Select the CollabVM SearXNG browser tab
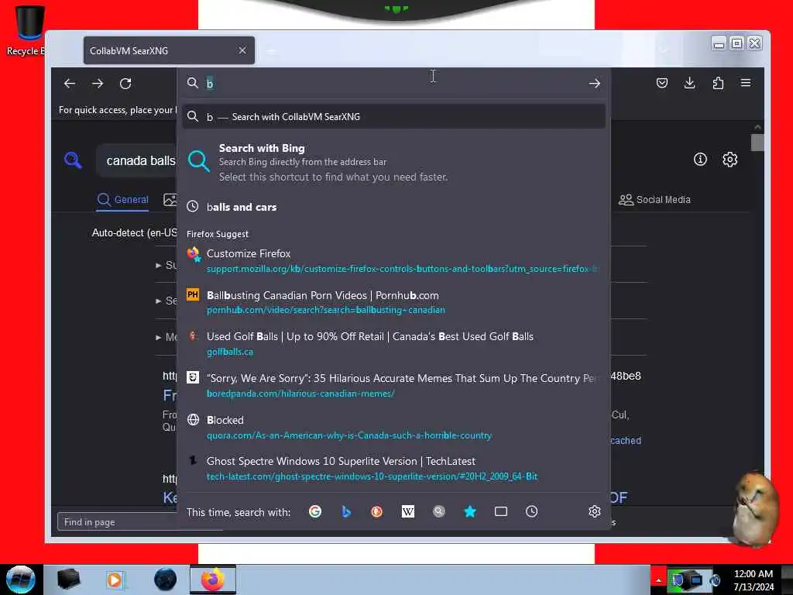The image size is (793, 595). 169,50
